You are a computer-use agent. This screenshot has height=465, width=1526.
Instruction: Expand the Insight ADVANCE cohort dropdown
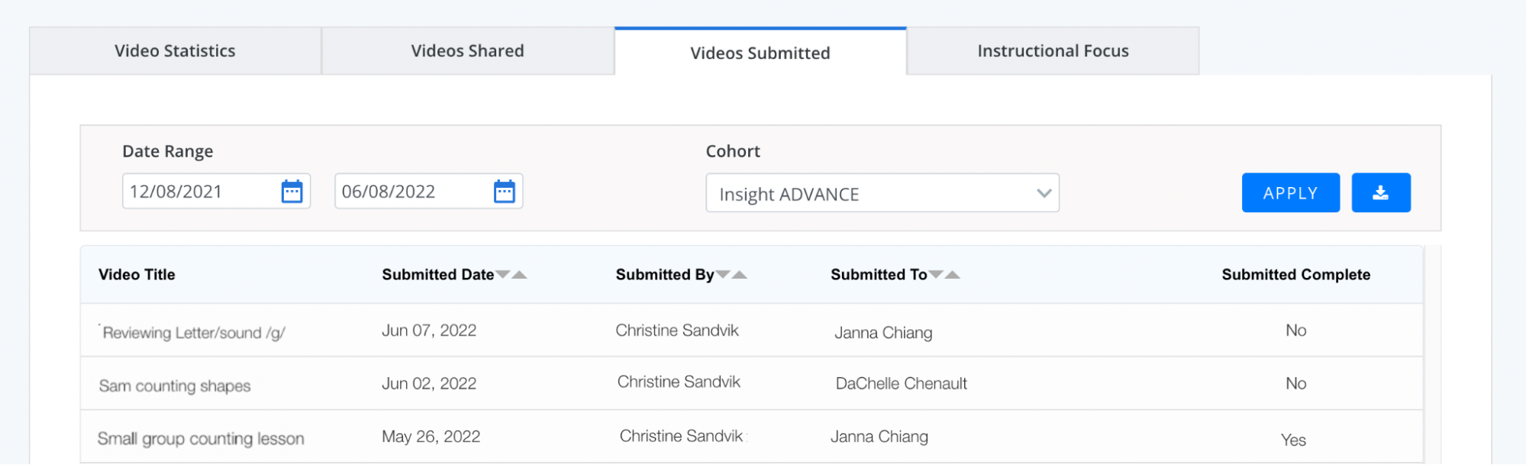click(x=882, y=193)
